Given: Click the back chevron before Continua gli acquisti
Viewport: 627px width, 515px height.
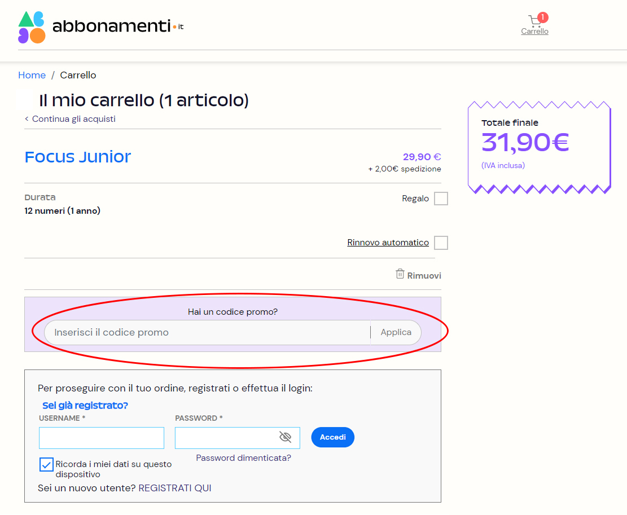Looking at the screenshot, I should [x=26, y=119].
